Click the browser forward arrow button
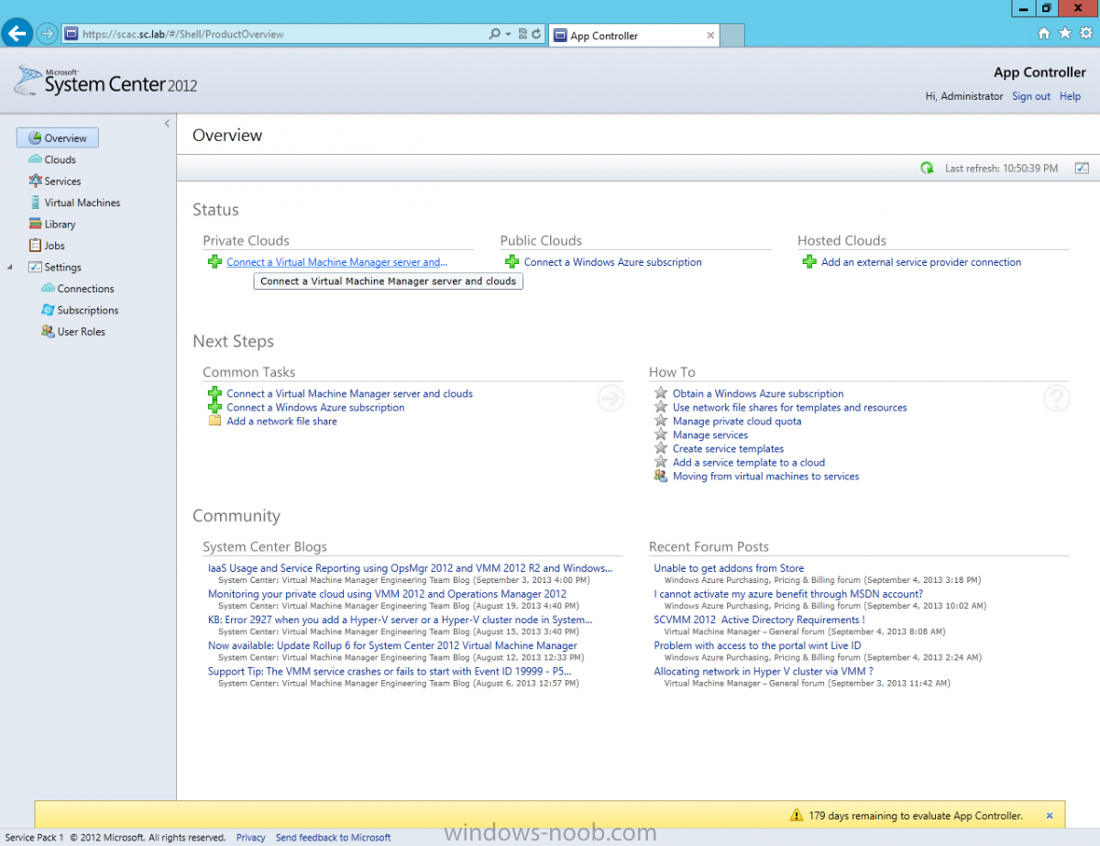The height and width of the screenshot is (846, 1100). [x=47, y=34]
